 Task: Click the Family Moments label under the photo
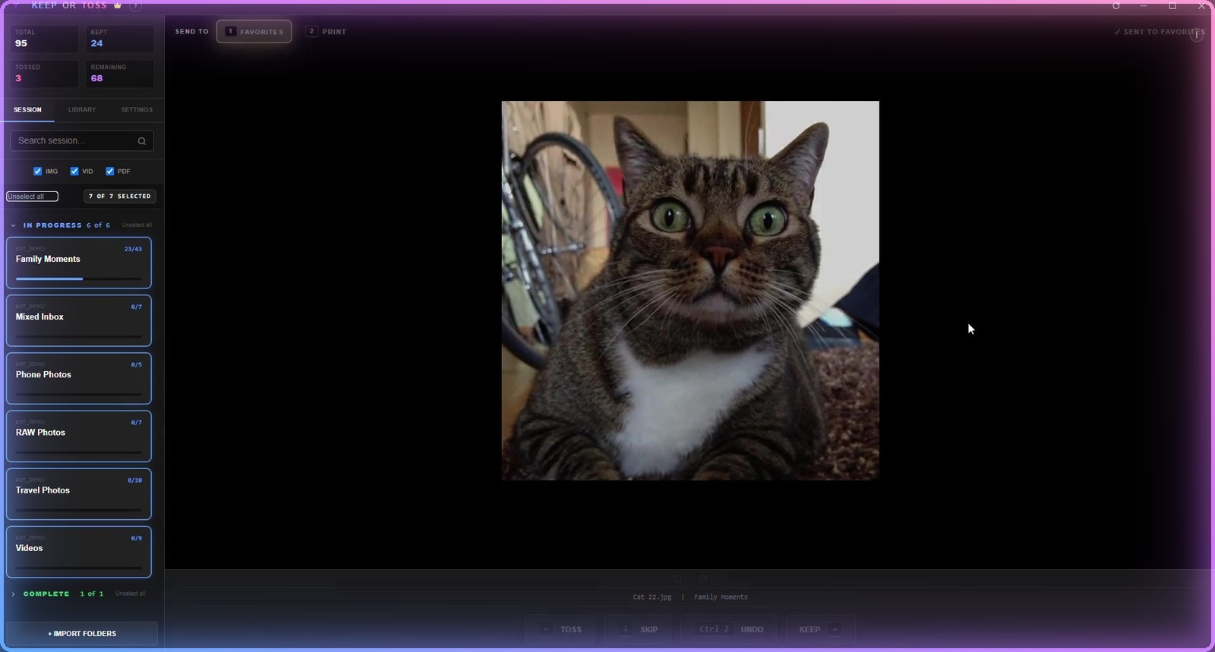pyautogui.click(x=721, y=597)
